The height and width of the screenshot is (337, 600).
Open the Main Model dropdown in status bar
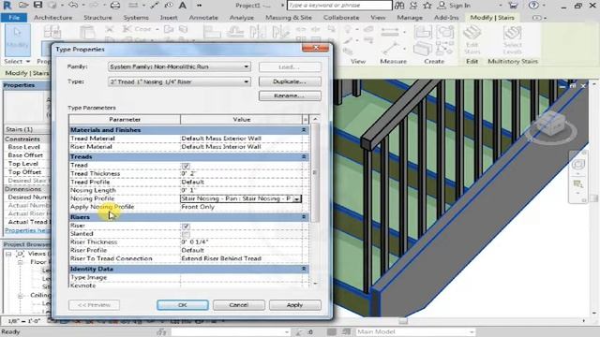pyautogui.click(x=472, y=332)
